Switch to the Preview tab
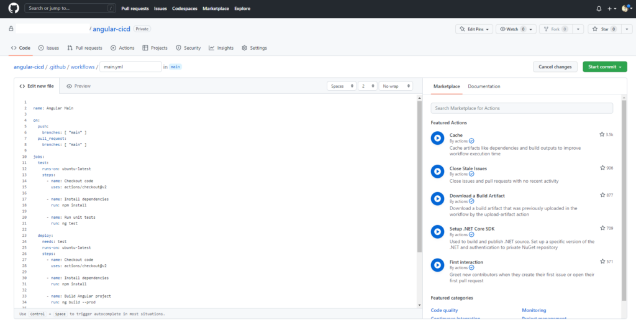 (x=79, y=86)
